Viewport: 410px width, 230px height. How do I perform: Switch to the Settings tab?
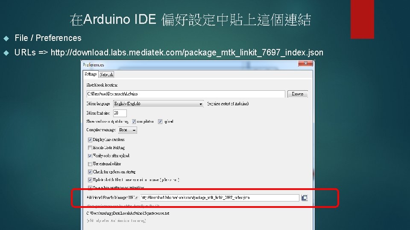click(x=91, y=74)
